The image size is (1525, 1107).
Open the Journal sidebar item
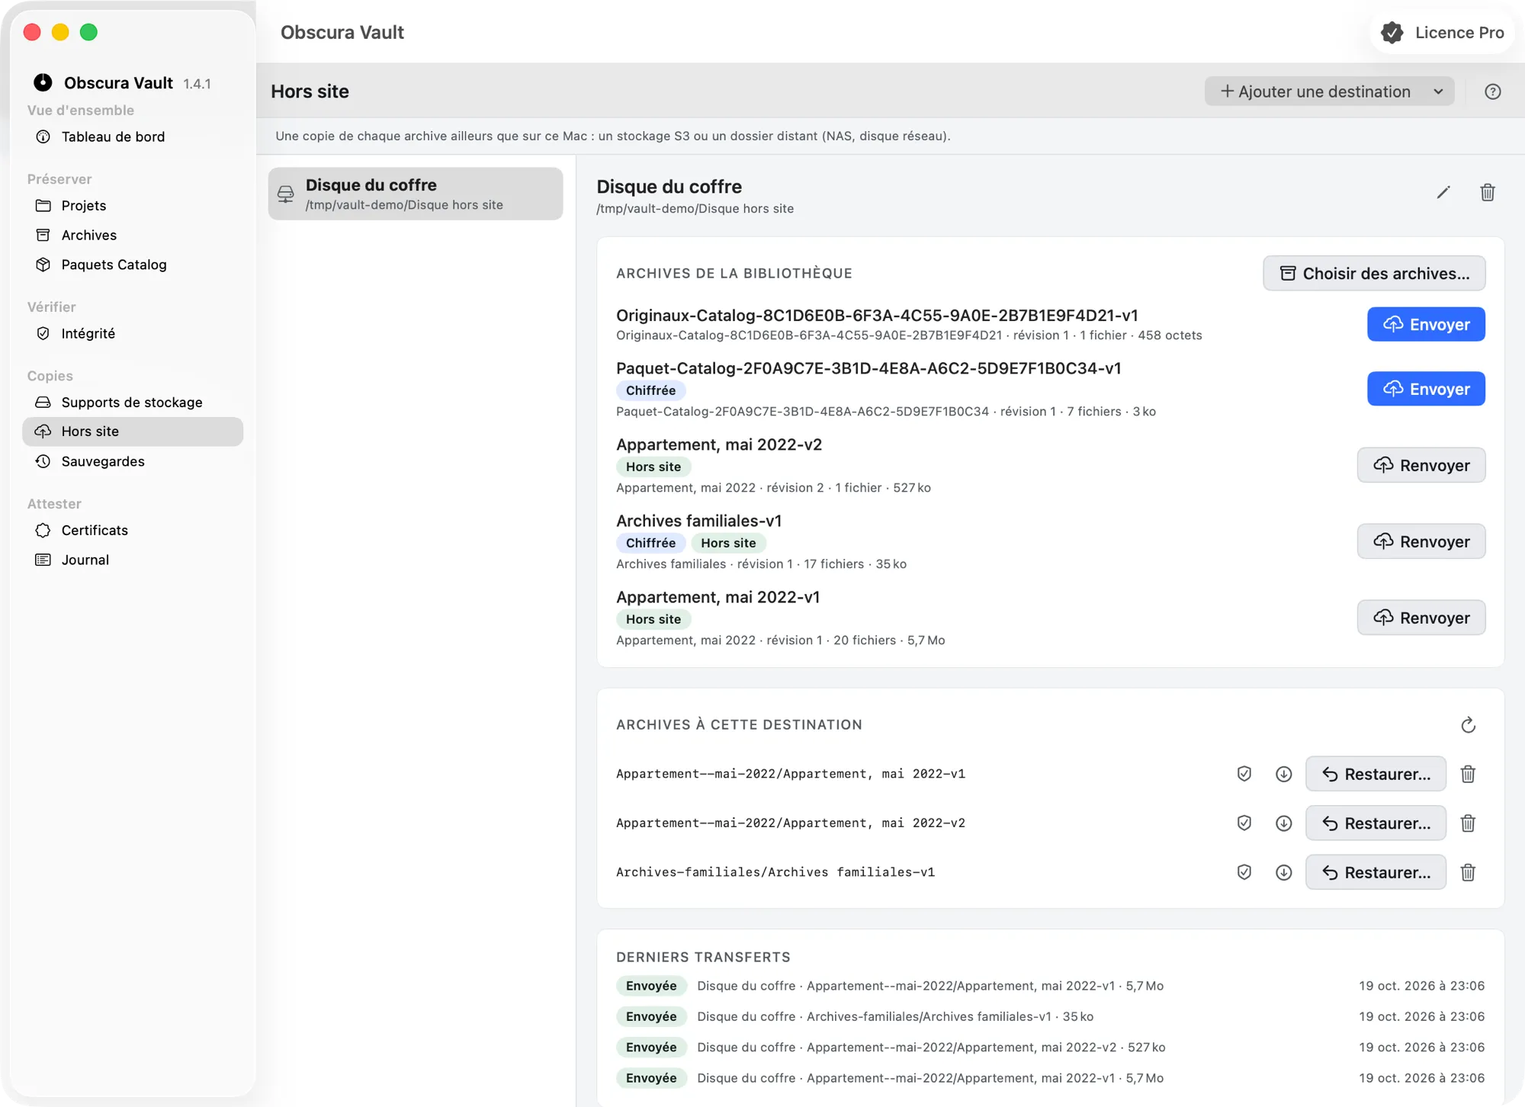tap(133, 560)
